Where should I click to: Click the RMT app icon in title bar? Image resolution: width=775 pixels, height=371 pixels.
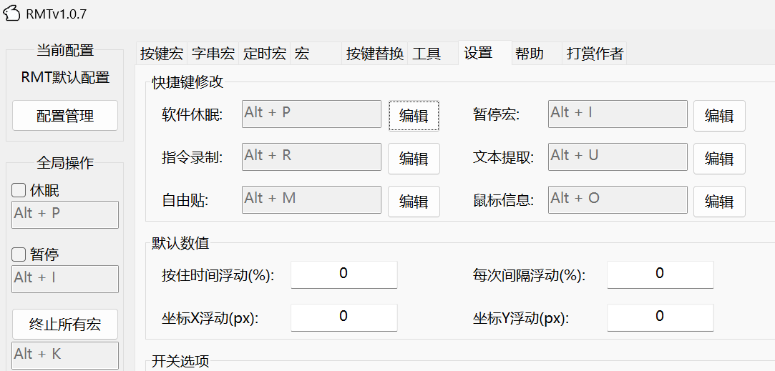click(x=12, y=14)
